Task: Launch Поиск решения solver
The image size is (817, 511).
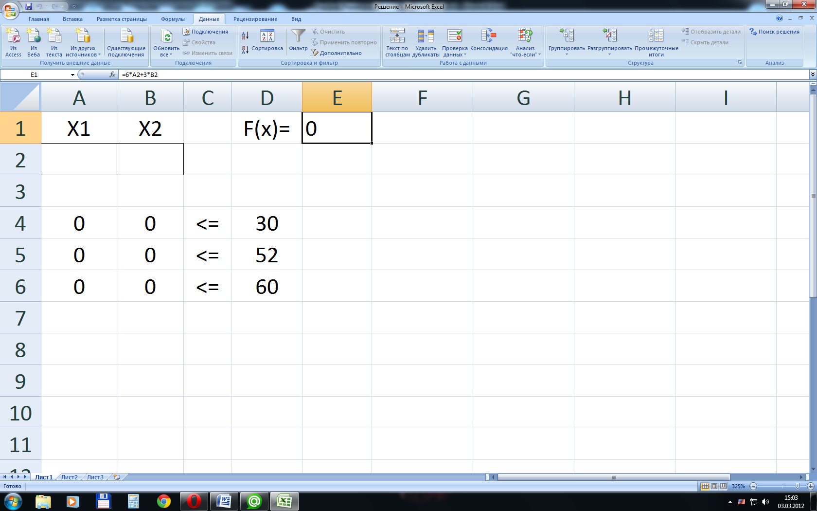Action: tap(775, 32)
